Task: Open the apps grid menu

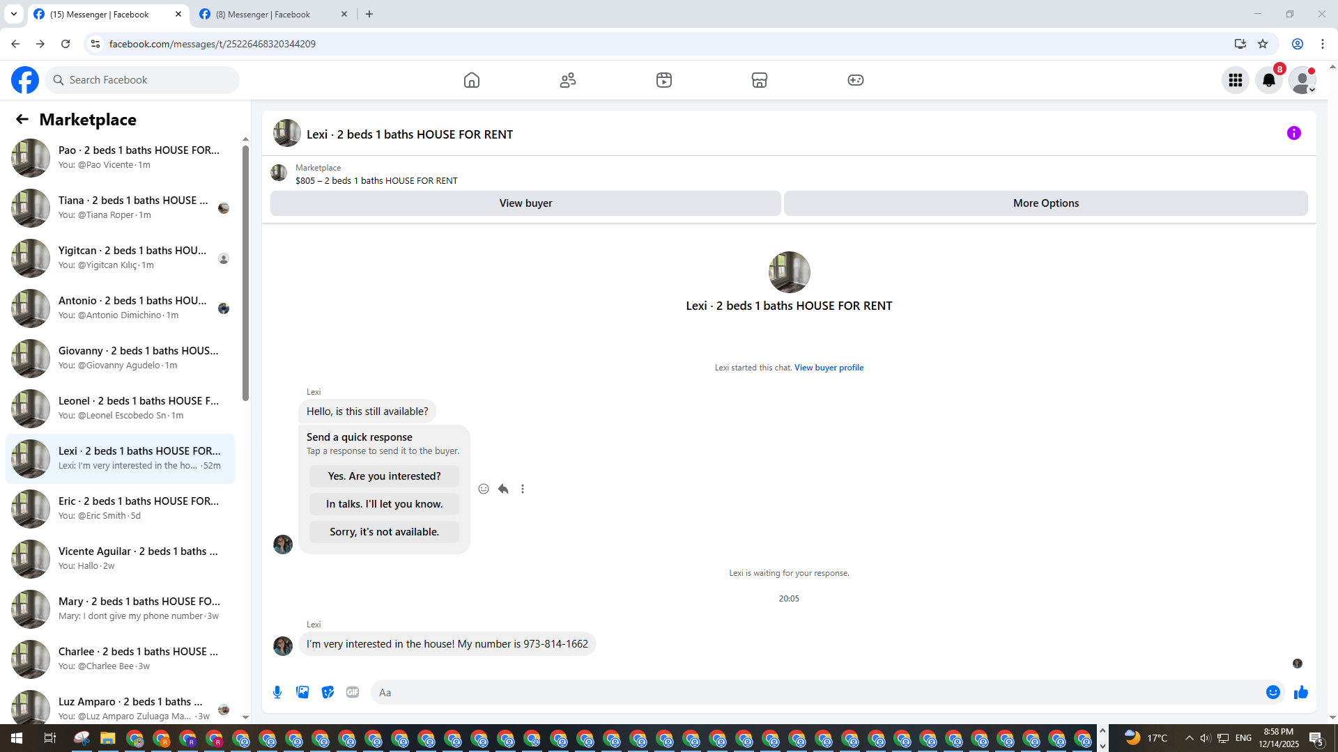Action: [1236, 80]
